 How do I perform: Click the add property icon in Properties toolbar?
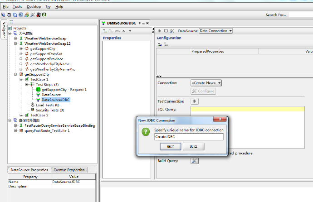[105, 31]
